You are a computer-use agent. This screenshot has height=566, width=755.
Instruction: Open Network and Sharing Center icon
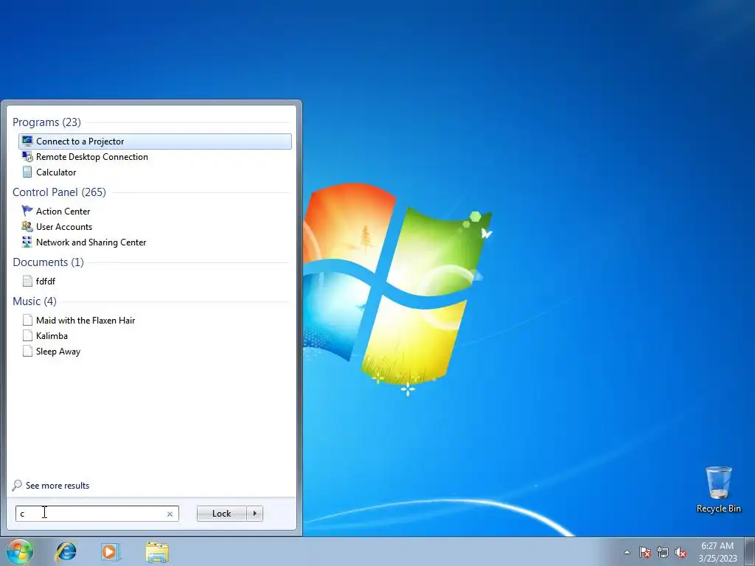tap(27, 242)
